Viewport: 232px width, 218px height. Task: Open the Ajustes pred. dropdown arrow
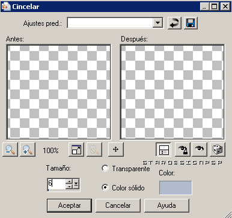pyautogui.click(x=157, y=23)
